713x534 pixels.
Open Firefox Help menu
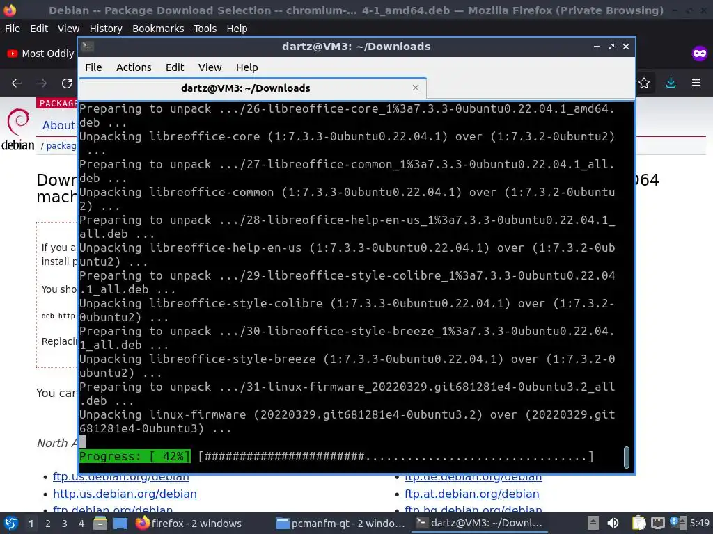pyautogui.click(x=237, y=29)
